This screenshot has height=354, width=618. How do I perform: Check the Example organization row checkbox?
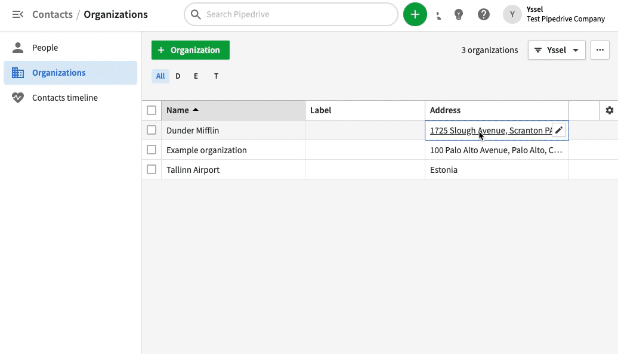152,150
